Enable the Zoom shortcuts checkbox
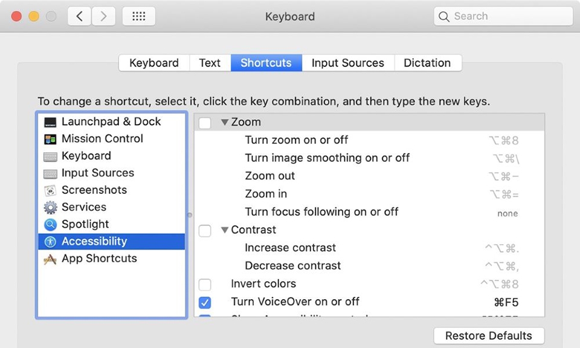 tap(205, 123)
